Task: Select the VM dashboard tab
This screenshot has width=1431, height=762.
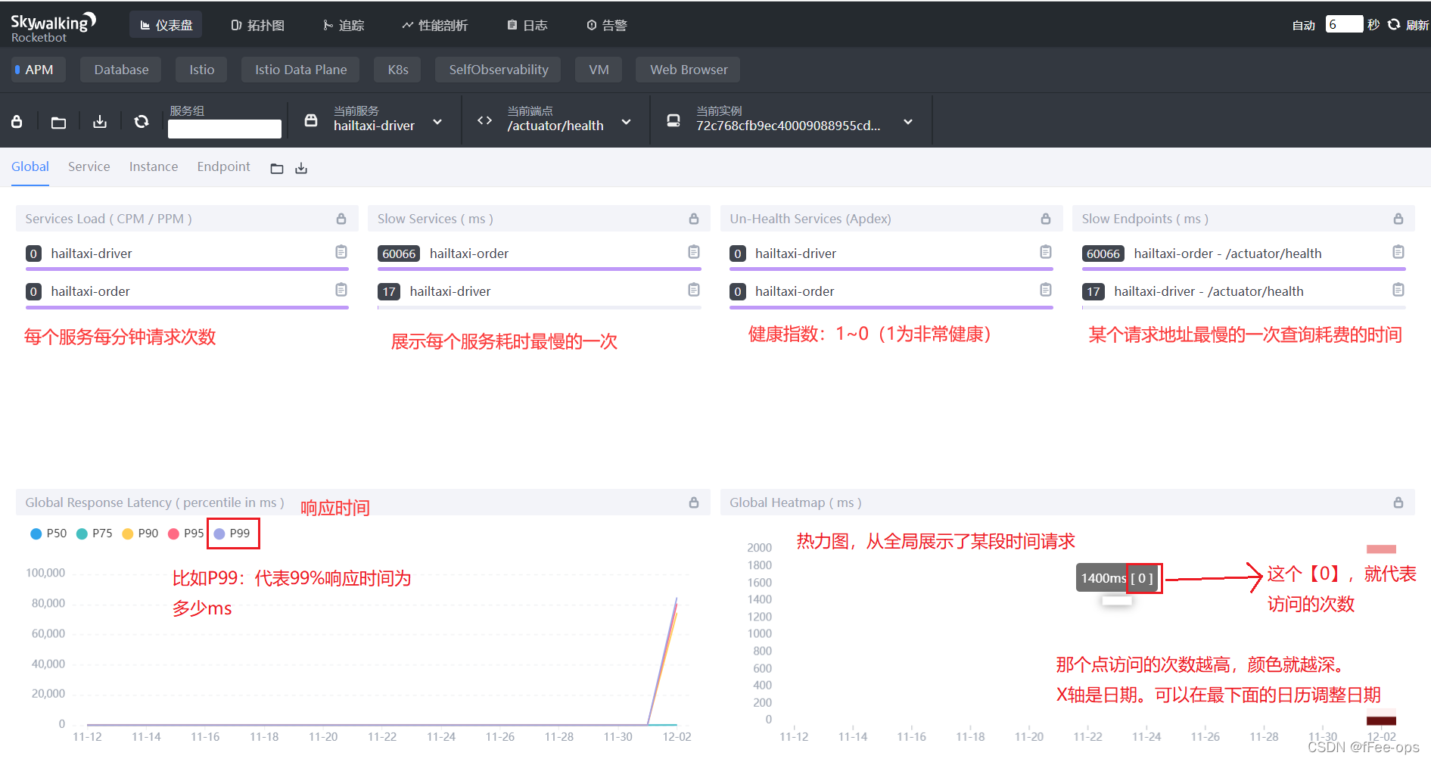Action: point(599,70)
